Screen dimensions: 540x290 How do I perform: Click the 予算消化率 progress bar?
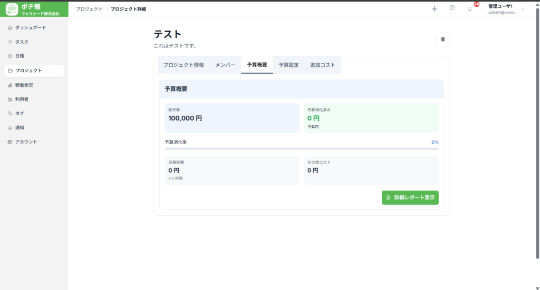coord(301,149)
